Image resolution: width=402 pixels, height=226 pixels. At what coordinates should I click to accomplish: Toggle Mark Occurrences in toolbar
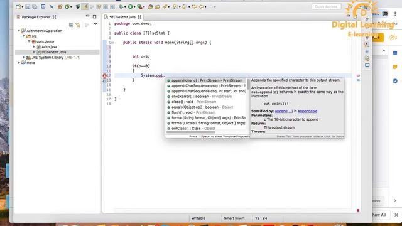click(x=85, y=7)
